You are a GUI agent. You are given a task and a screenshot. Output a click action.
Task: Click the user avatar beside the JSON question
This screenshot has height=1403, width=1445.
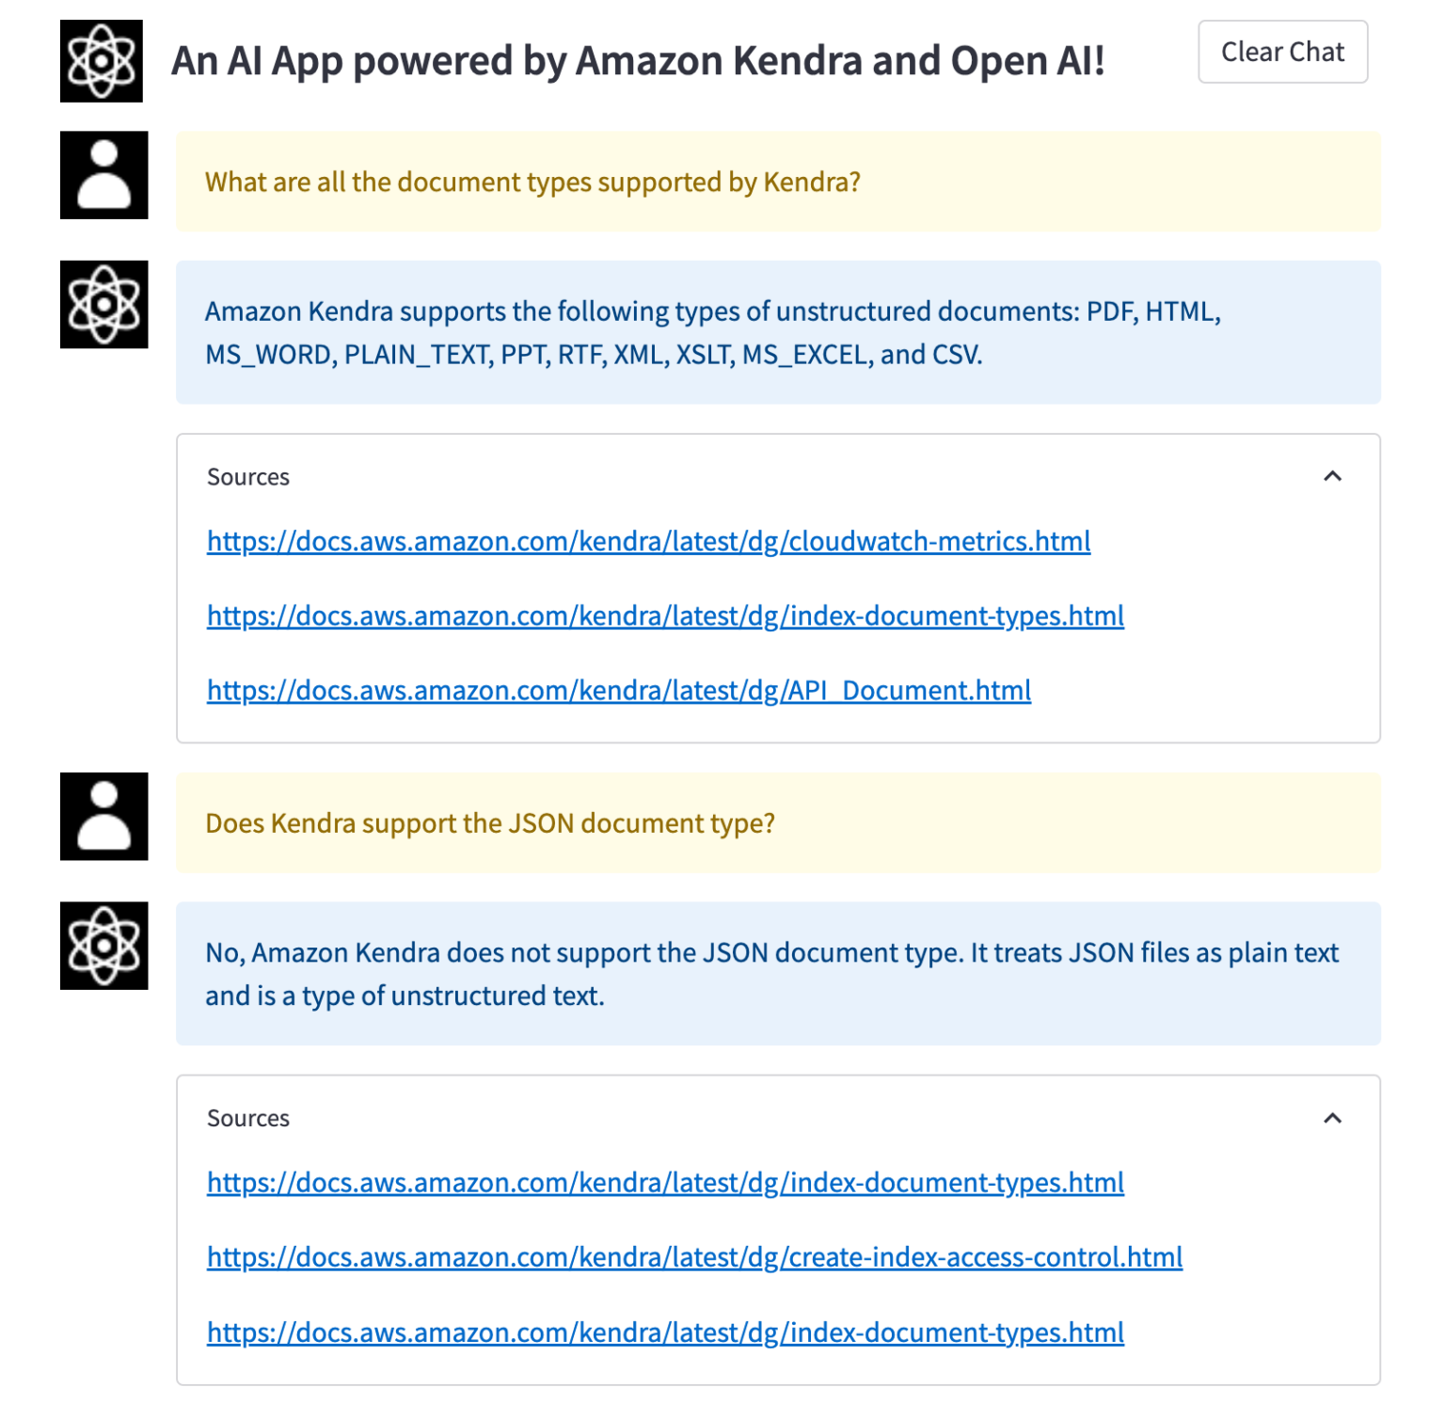coord(103,817)
